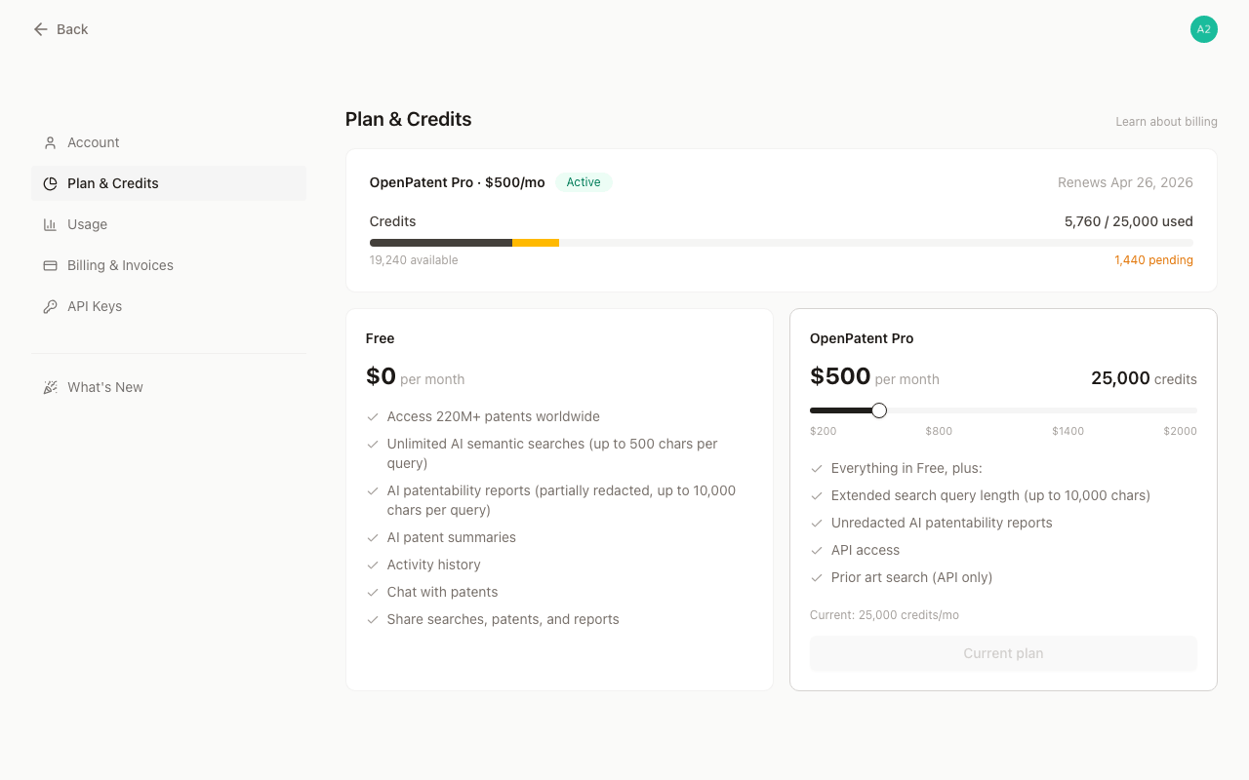
Task: Click the back arrow icon
Action: pyautogui.click(x=40, y=29)
